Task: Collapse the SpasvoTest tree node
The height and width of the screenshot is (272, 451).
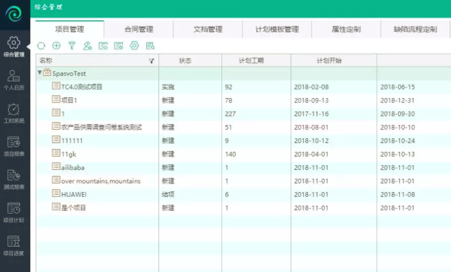Action: click(40, 73)
